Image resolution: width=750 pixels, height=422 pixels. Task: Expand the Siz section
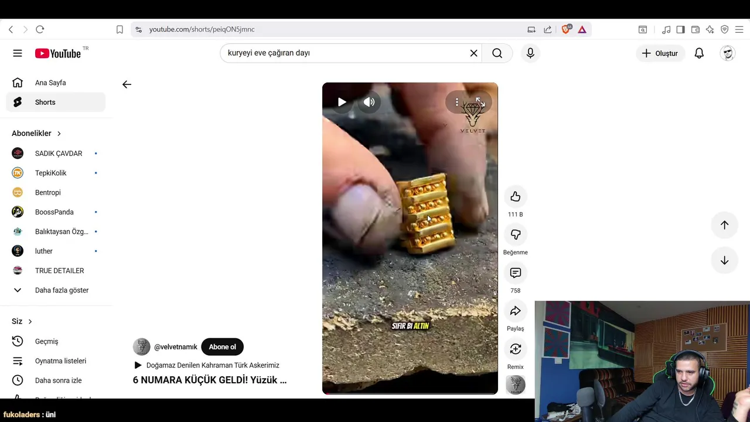(22, 321)
